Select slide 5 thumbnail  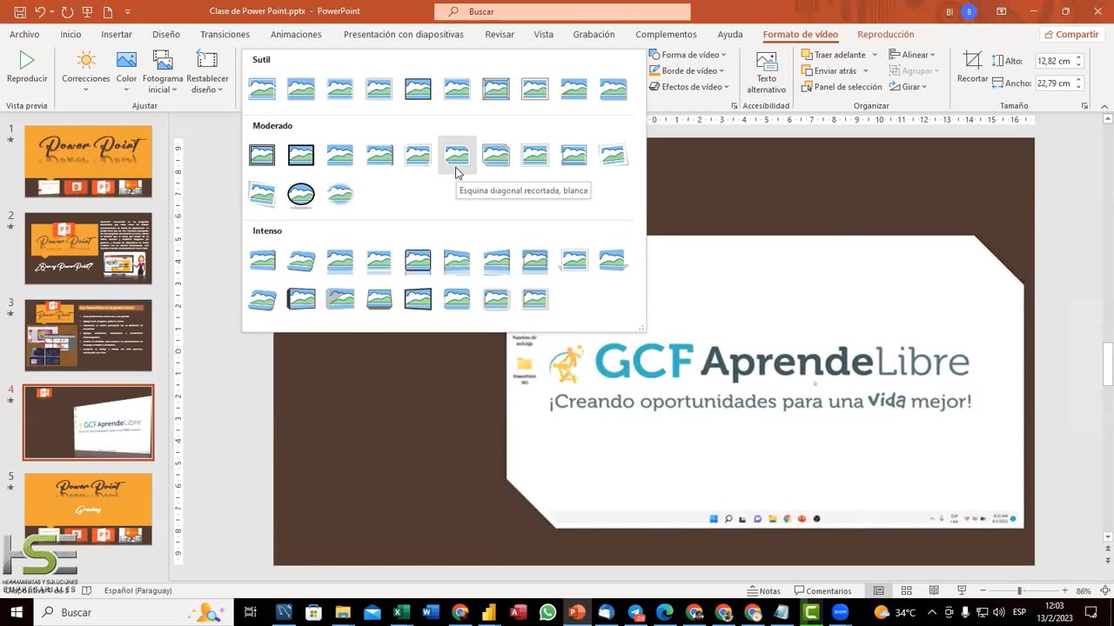click(x=88, y=509)
